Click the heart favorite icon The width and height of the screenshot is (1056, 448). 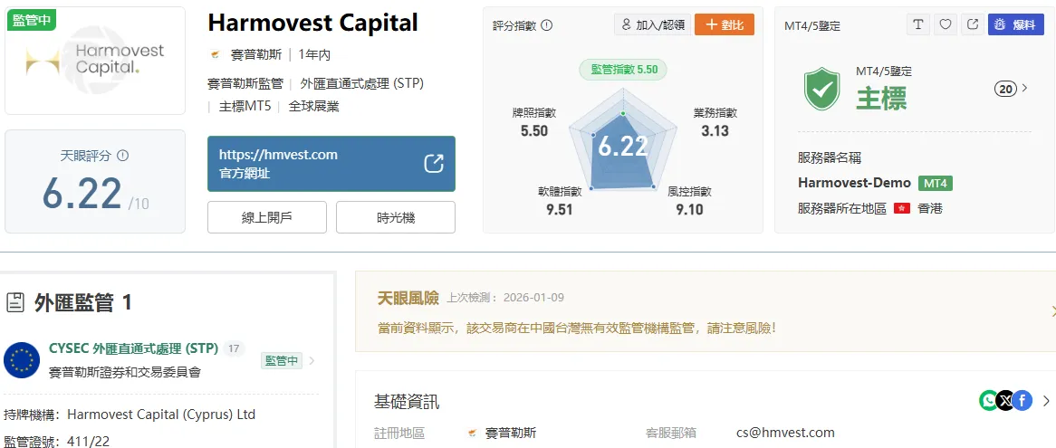946,25
